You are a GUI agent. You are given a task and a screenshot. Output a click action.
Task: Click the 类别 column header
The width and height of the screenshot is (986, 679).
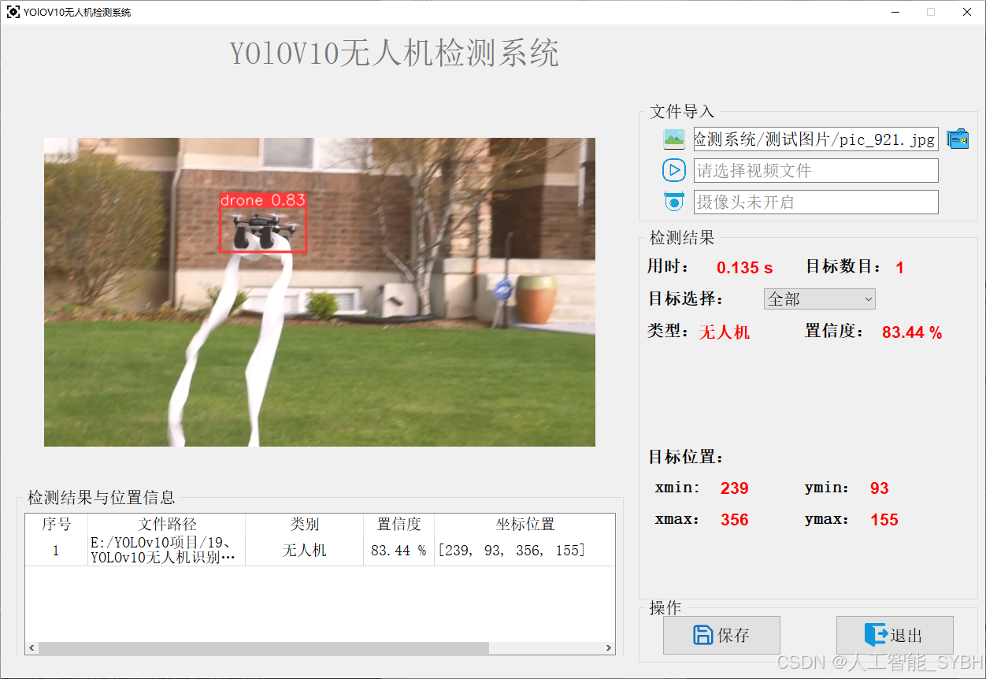point(305,524)
